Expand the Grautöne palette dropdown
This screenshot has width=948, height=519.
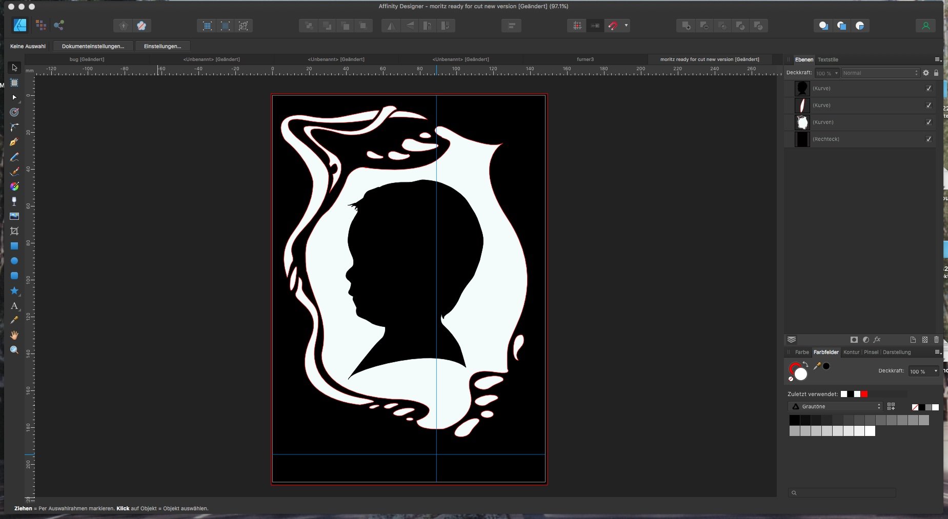[x=835, y=406]
